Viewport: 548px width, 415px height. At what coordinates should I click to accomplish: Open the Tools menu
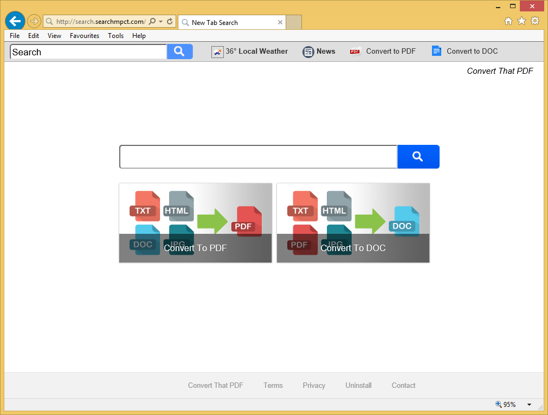coord(115,36)
